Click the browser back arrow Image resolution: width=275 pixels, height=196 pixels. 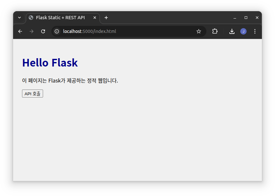pos(20,31)
